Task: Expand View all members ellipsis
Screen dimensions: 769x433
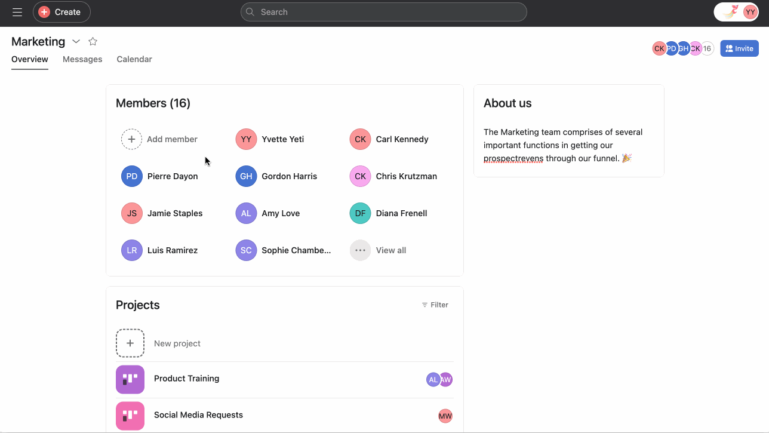Action: point(360,250)
